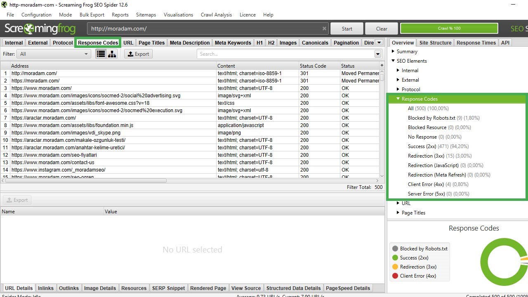The width and height of the screenshot is (528, 297).
Task: Open the Response Times panel tab
Action: [476, 42]
